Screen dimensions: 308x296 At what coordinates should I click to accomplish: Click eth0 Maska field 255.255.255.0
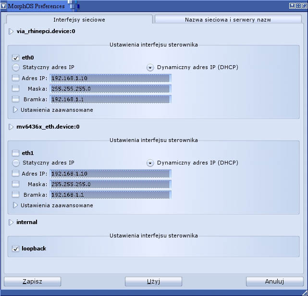point(111,89)
